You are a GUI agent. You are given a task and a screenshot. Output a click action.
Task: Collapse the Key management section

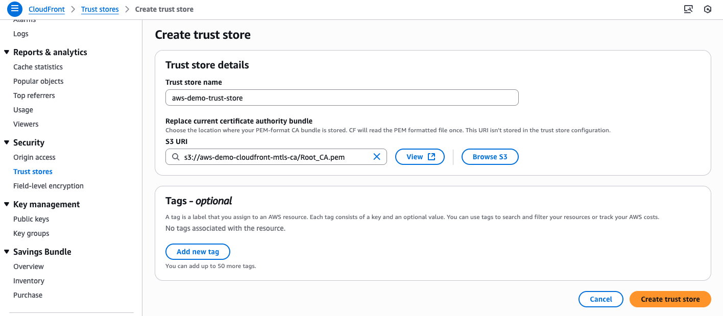pyautogui.click(x=7, y=204)
